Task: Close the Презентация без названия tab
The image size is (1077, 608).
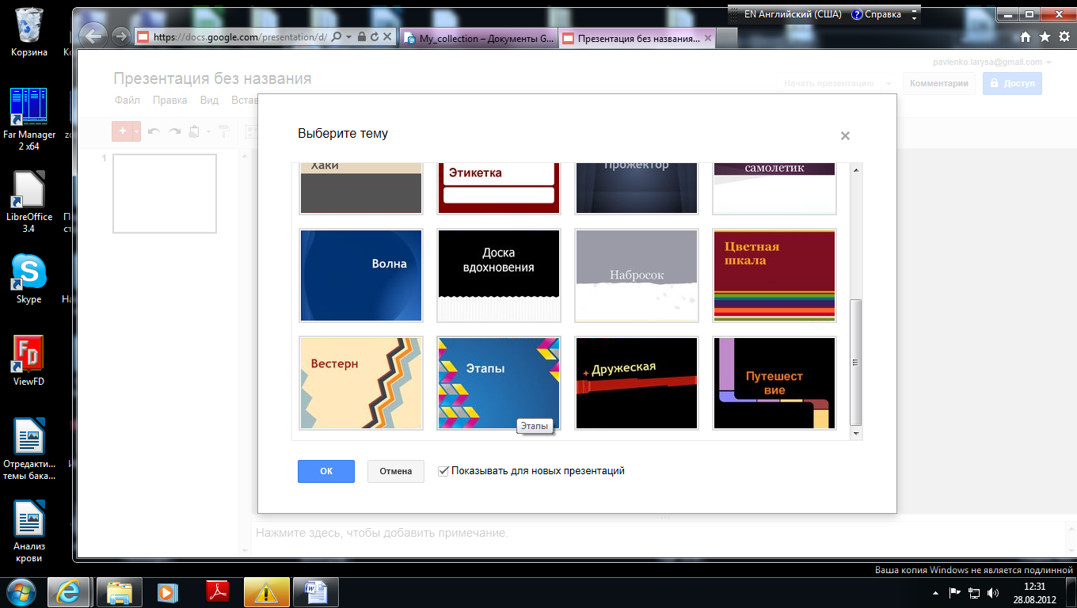Action: 707,37
